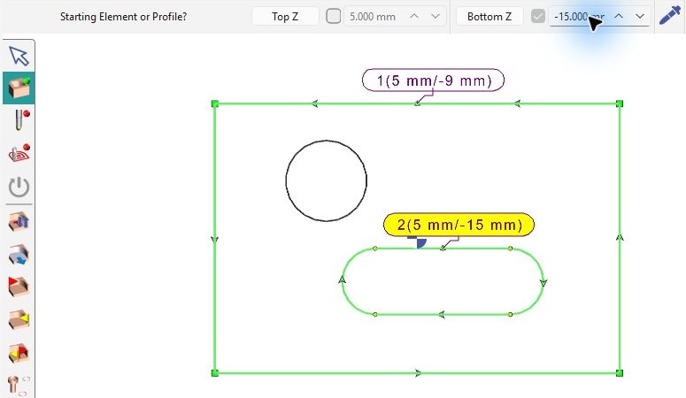Enable the Top Z checkbox

point(334,16)
